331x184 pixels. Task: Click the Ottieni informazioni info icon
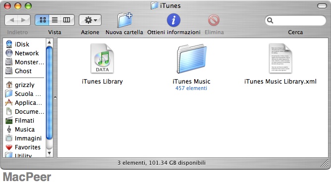[x=173, y=20]
